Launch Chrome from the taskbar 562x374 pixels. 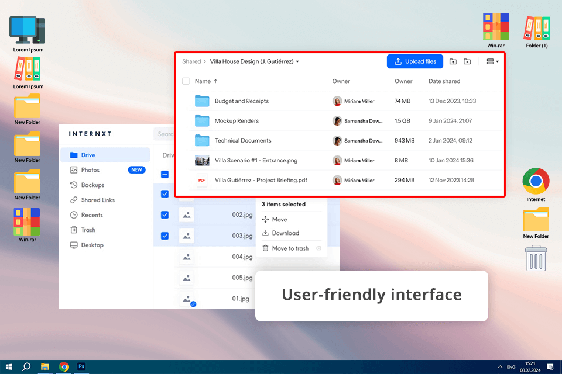64,367
